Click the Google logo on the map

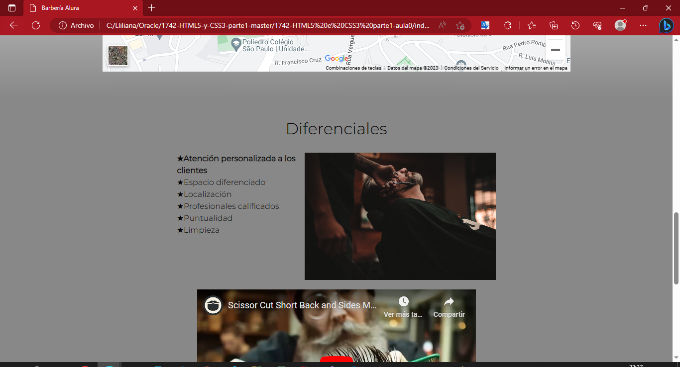click(x=337, y=59)
